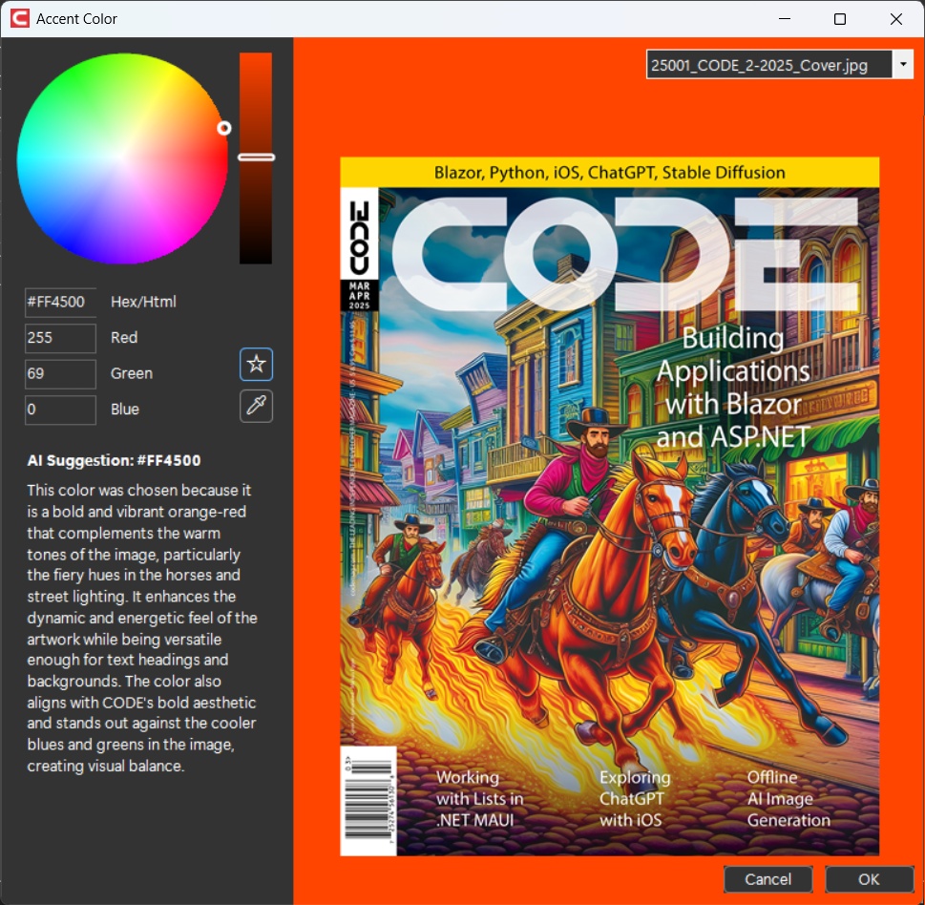Click the Hex/Html input field

click(x=60, y=302)
